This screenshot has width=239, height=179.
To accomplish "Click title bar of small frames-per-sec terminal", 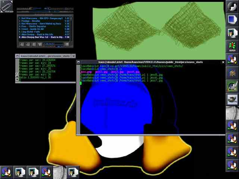I will pos(45,56).
